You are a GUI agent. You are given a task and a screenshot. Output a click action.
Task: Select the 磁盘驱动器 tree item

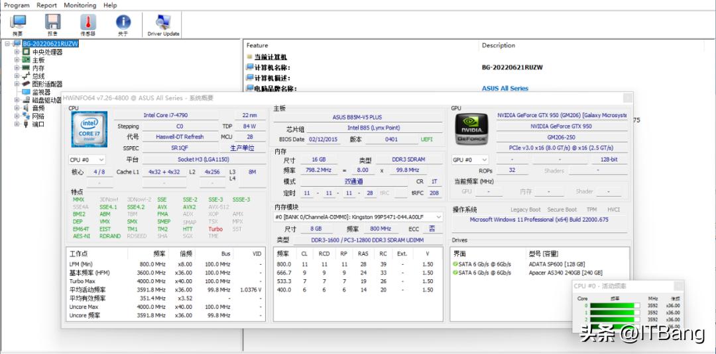click(46, 100)
